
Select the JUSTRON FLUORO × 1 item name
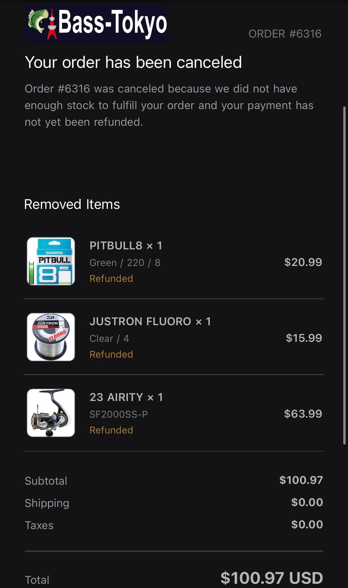[150, 322]
